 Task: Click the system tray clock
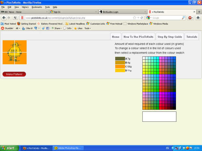pyautogui.click(x=197, y=148)
